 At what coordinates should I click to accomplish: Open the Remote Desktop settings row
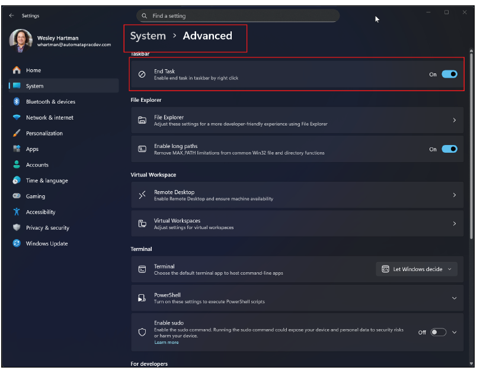pos(296,195)
